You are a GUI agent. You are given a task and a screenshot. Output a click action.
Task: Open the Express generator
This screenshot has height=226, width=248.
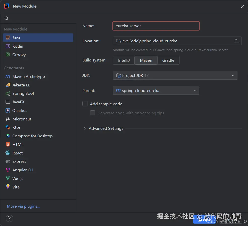(x=38, y=161)
